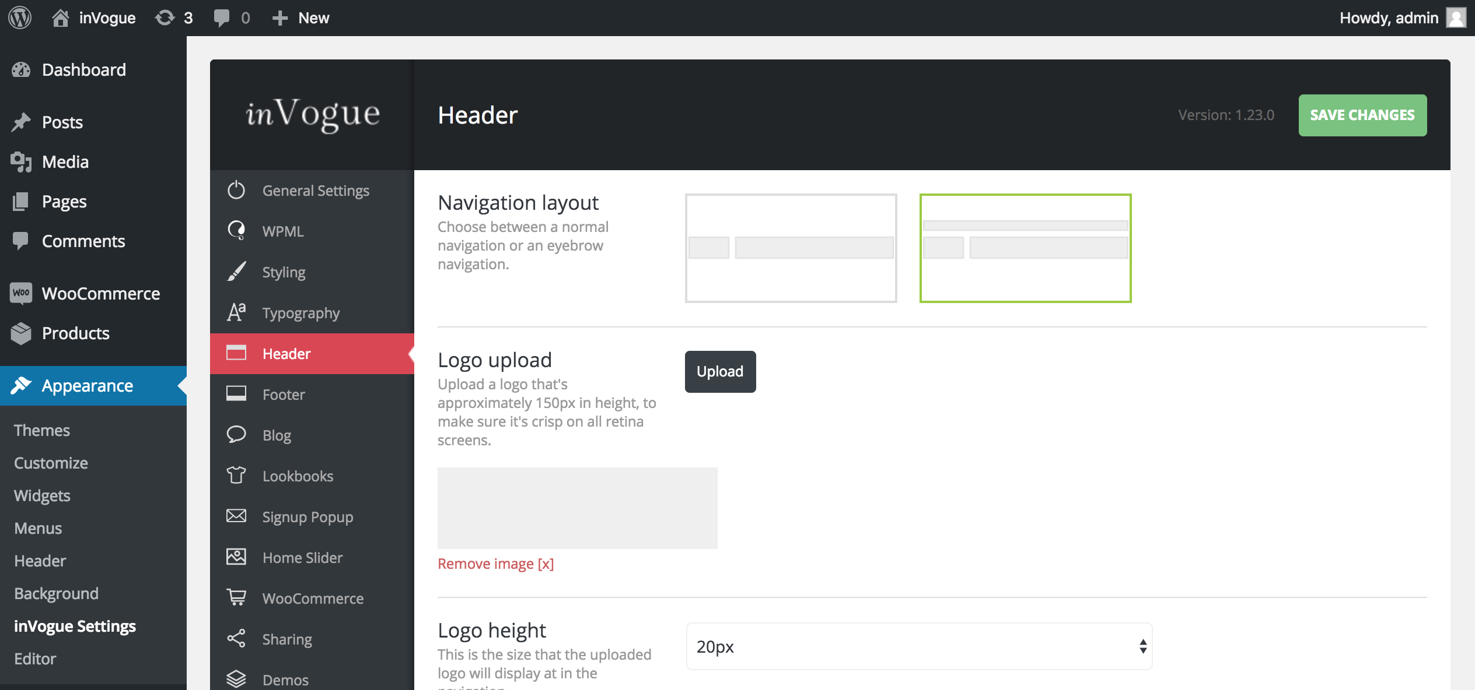Image resolution: width=1475 pixels, height=690 pixels.
Task: Open the Styling settings section
Action: (x=312, y=272)
